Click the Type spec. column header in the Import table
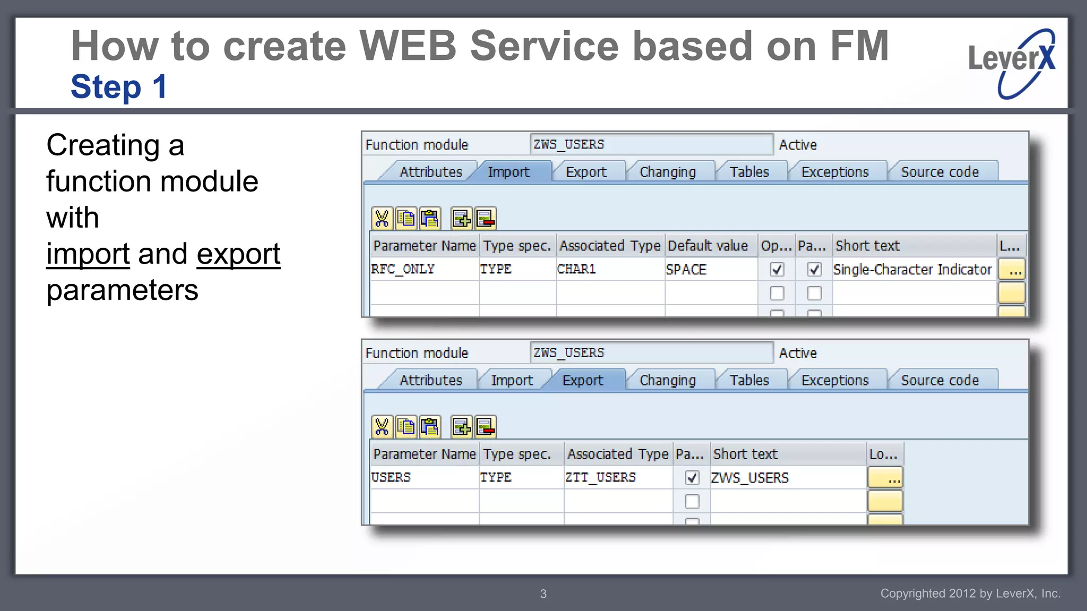 [x=517, y=246]
